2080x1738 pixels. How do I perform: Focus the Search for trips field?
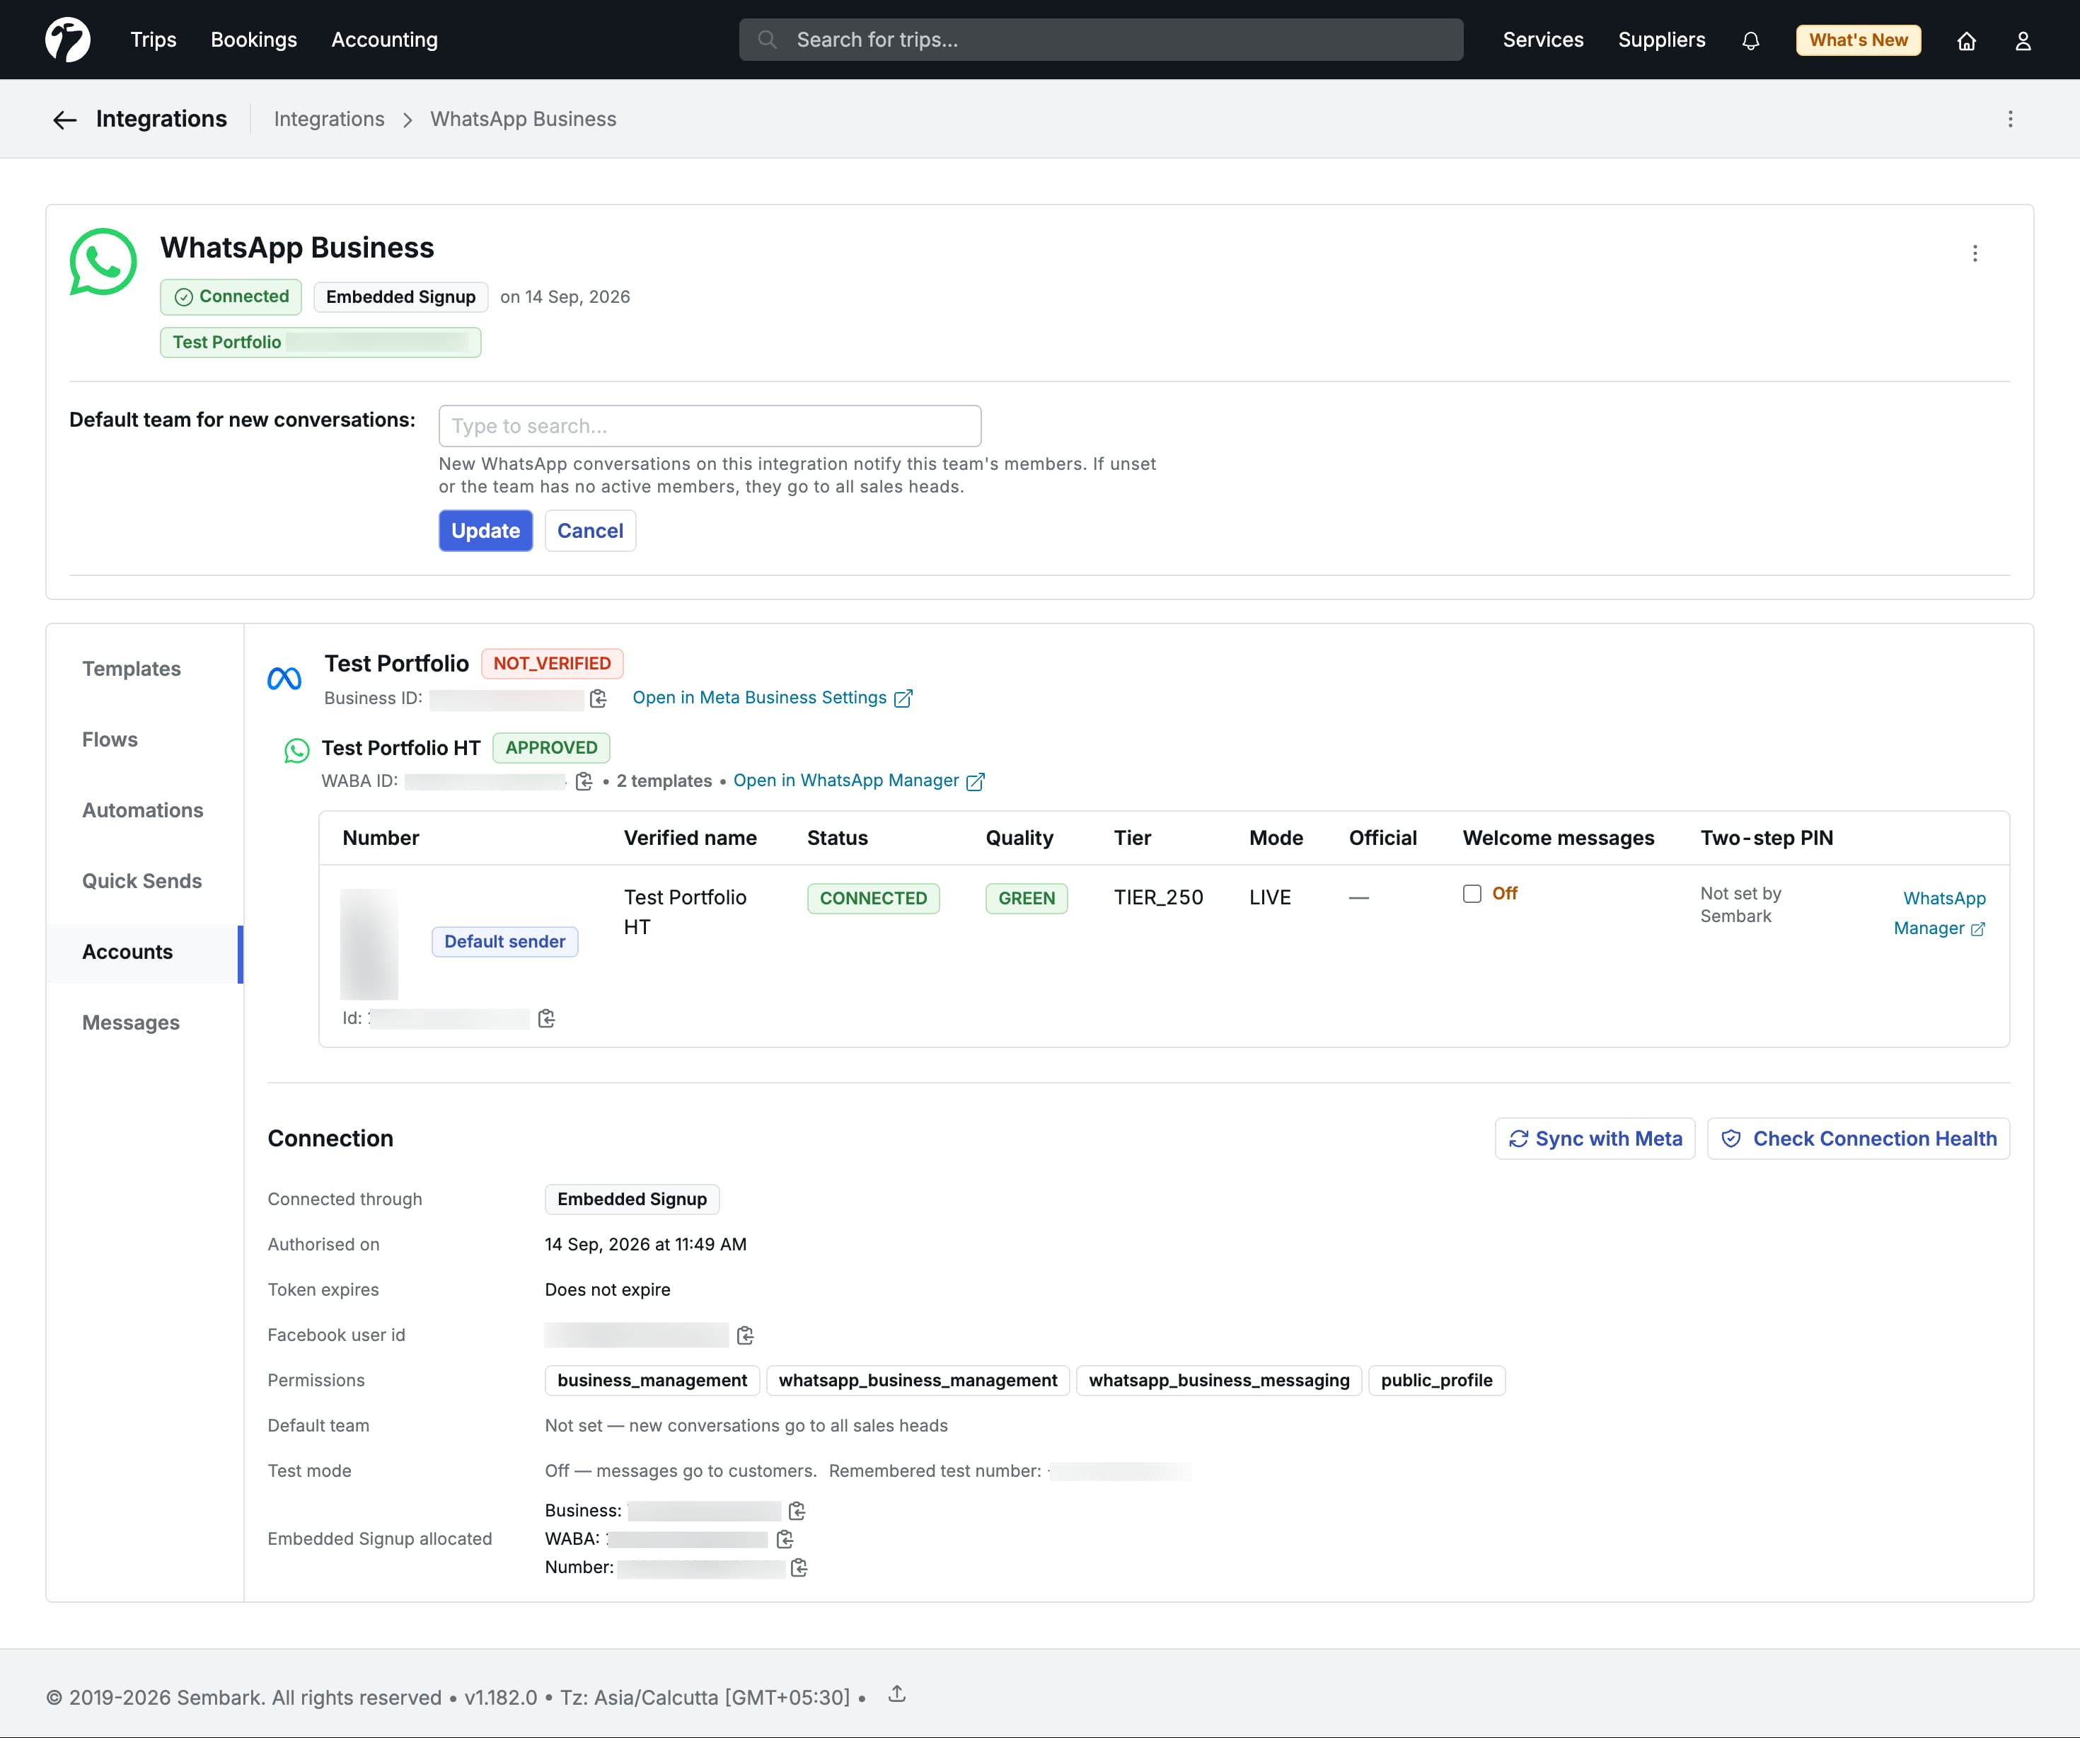tap(1100, 40)
